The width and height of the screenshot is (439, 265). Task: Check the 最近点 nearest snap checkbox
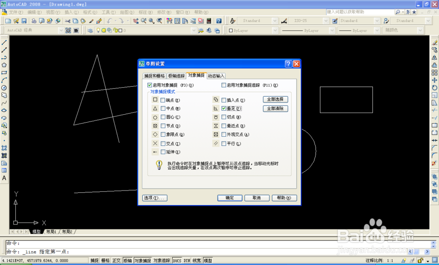click(224, 126)
